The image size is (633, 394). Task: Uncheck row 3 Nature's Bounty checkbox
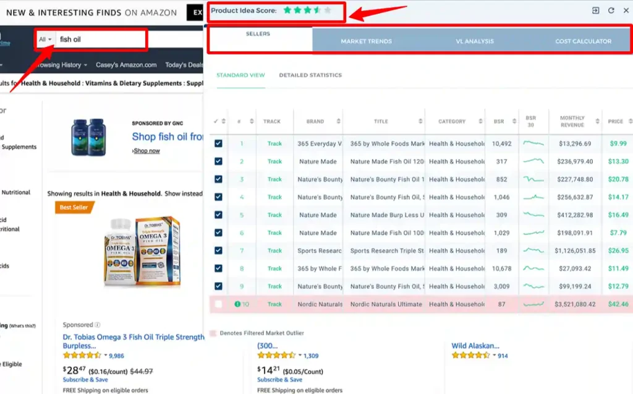218,179
